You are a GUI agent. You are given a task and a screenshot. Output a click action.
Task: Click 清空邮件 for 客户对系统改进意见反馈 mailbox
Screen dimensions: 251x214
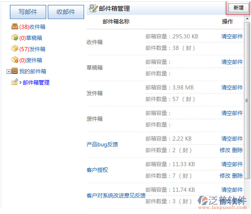pyautogui.click(x=232, y=190)
